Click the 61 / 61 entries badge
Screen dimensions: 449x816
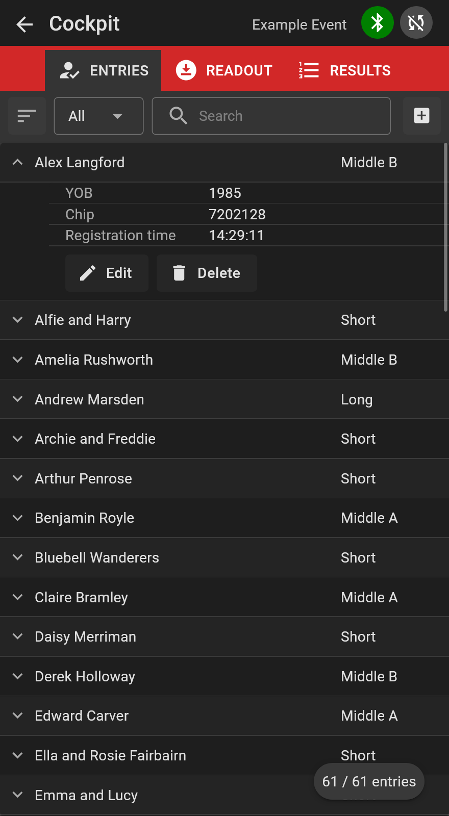[369, 781]
